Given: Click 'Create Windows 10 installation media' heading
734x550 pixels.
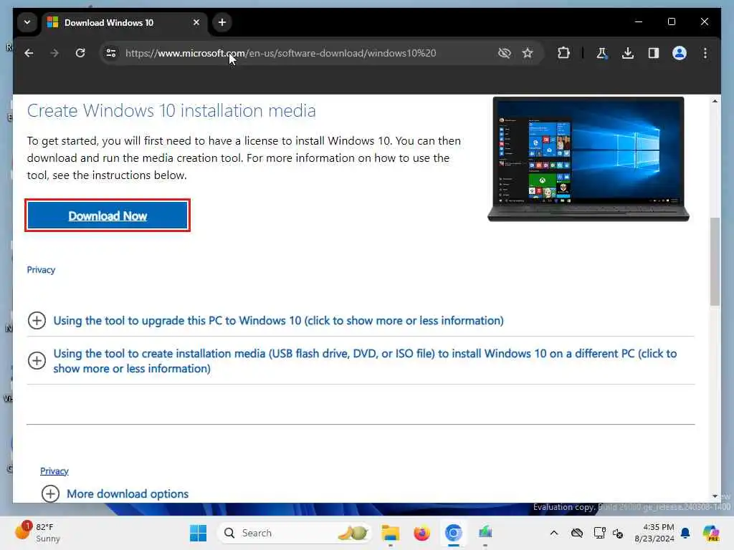Looking at the screenshot, I should [x=171, y=111].
